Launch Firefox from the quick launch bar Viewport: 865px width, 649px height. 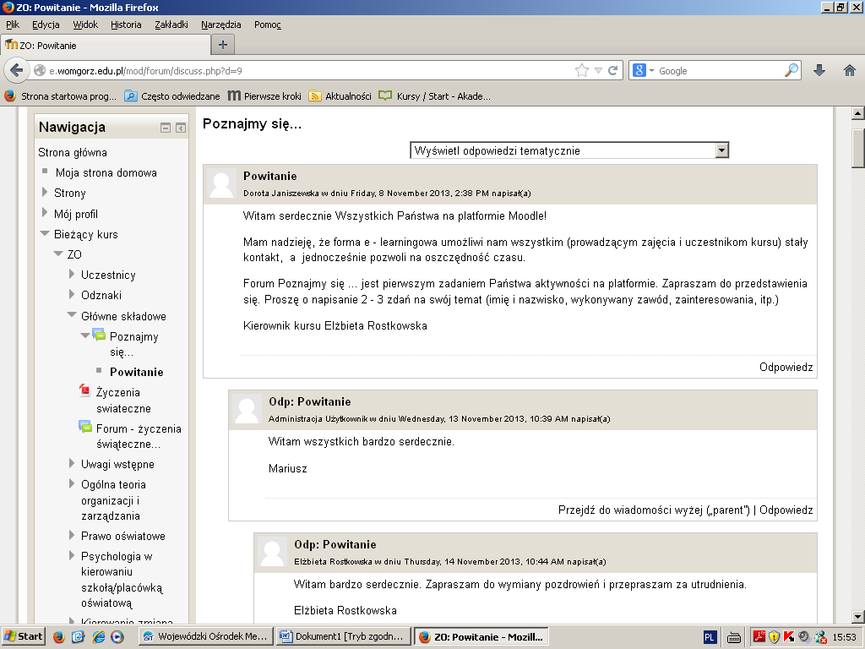58,637
